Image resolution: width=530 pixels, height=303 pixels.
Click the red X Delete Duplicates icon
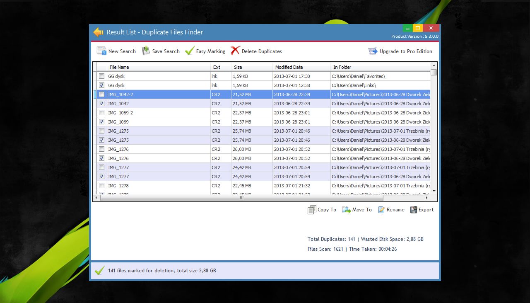pyautogui.click(x=235, y=51)
